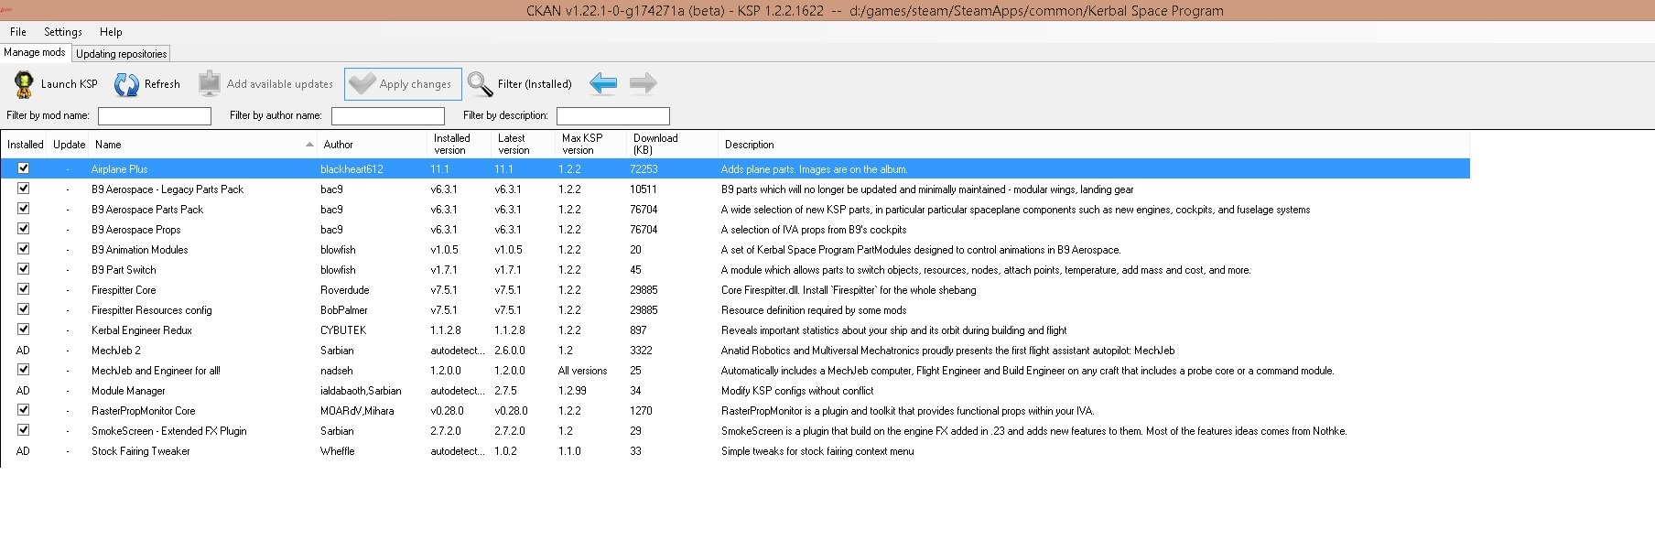1655x551 pixels.
Task: Uncheck installed box for Firespitter Resources config
Action: point(24,309)
